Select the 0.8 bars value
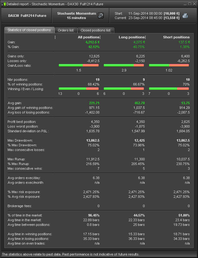198x258 pixels. pos(93,225)
